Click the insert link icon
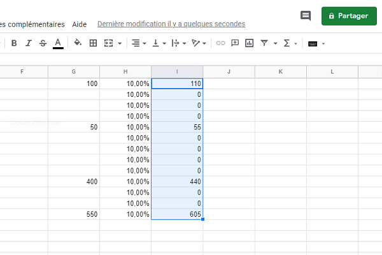Screen dimensions: 382x255 pyautogui.click(x=221, y=43)
